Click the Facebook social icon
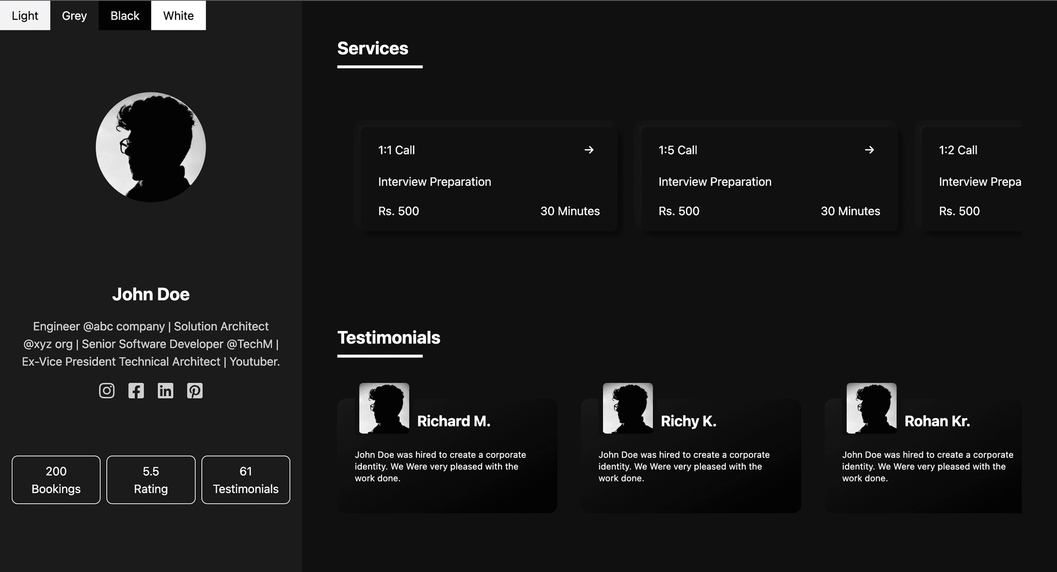Screen dimensions: 1057x572 pyautogui.click(x=136, y=391)
